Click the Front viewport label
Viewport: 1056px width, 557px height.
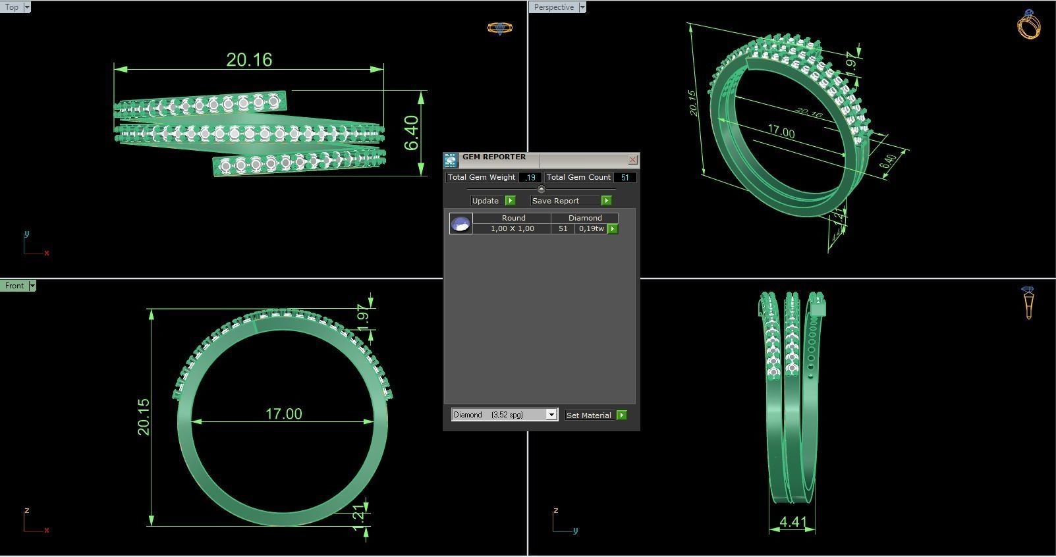[14, 286]
